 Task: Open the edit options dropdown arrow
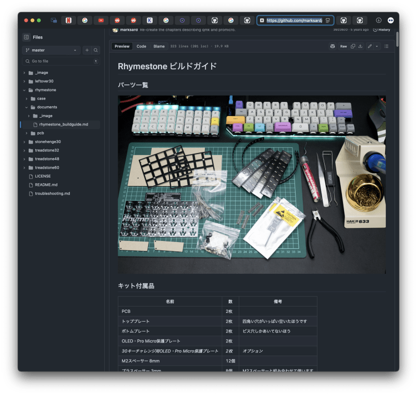click(377, 46)
